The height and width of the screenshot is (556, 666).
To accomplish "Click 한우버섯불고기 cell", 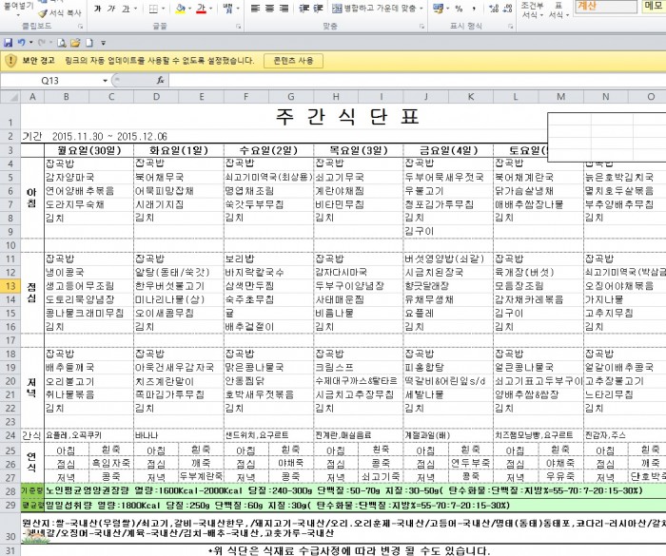I will click(179, 286).
